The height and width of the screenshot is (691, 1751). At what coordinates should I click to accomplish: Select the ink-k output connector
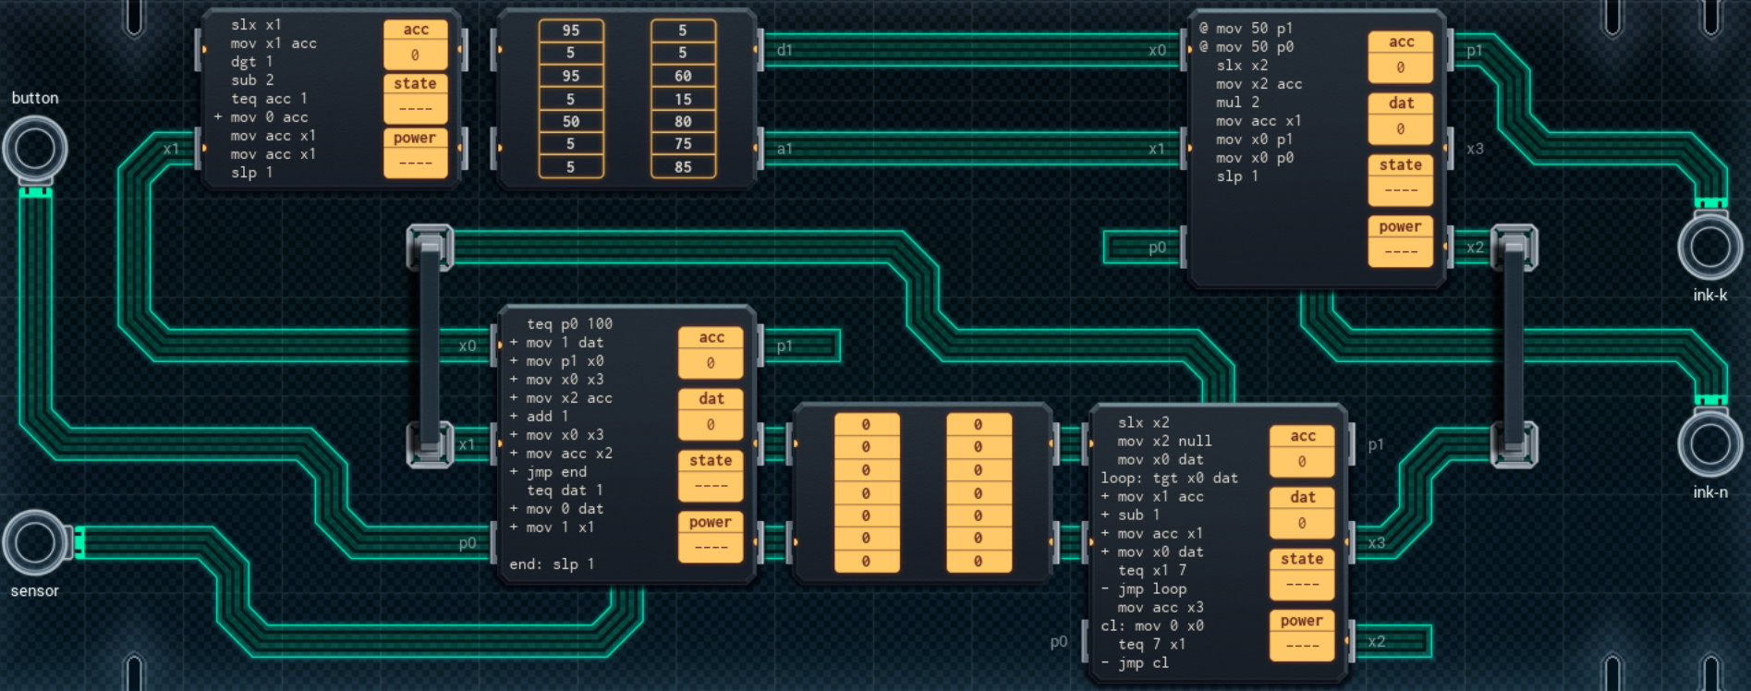point(1709,247)
